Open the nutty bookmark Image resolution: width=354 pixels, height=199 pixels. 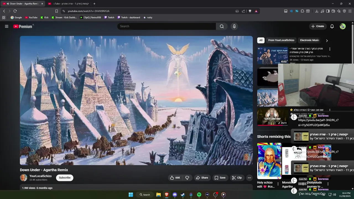[x=148, y=17]
